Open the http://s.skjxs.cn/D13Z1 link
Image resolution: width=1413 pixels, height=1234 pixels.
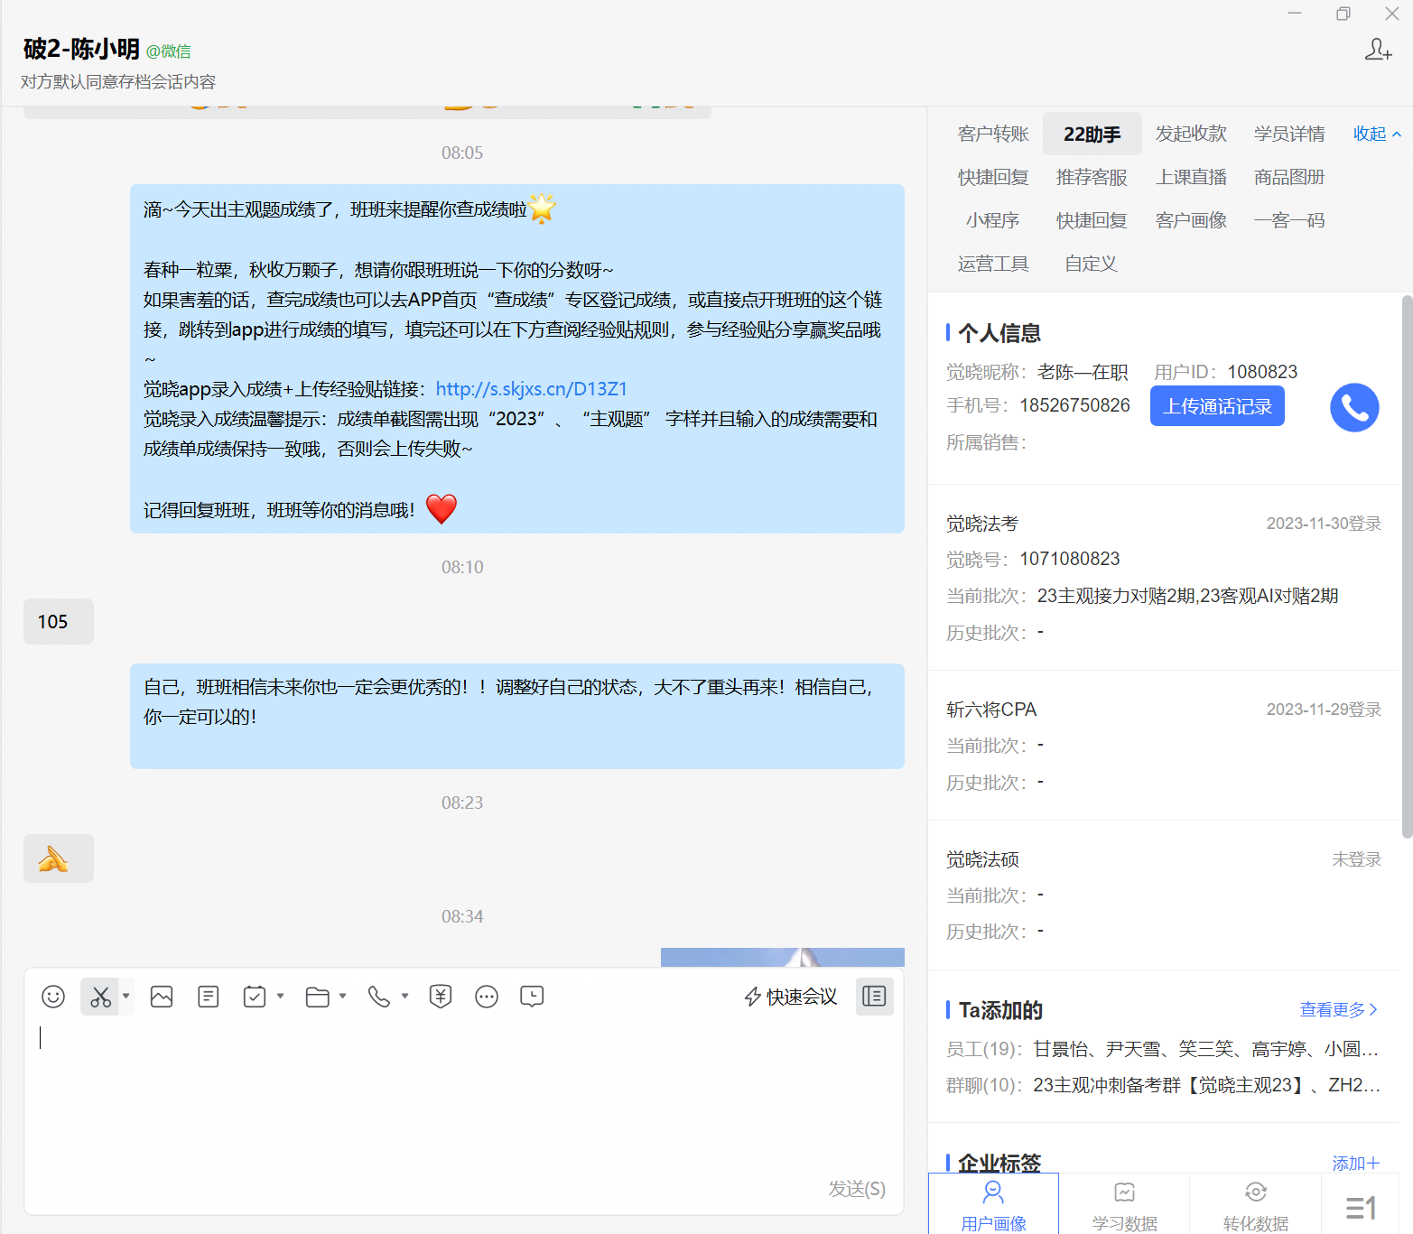tap(531, 389)
